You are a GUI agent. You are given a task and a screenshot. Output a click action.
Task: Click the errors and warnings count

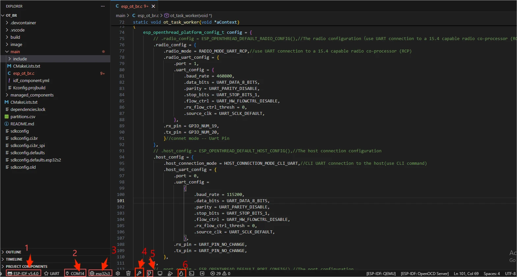coord(220,273)
